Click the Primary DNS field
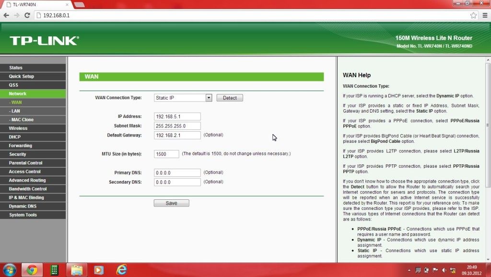Viewport: 491px width, 277px height. 177,173
